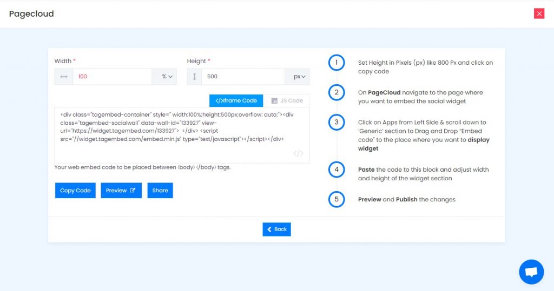Open the width unit % dropdown
Viewport: 554px width, 291px height.
(x=164, y=77)
